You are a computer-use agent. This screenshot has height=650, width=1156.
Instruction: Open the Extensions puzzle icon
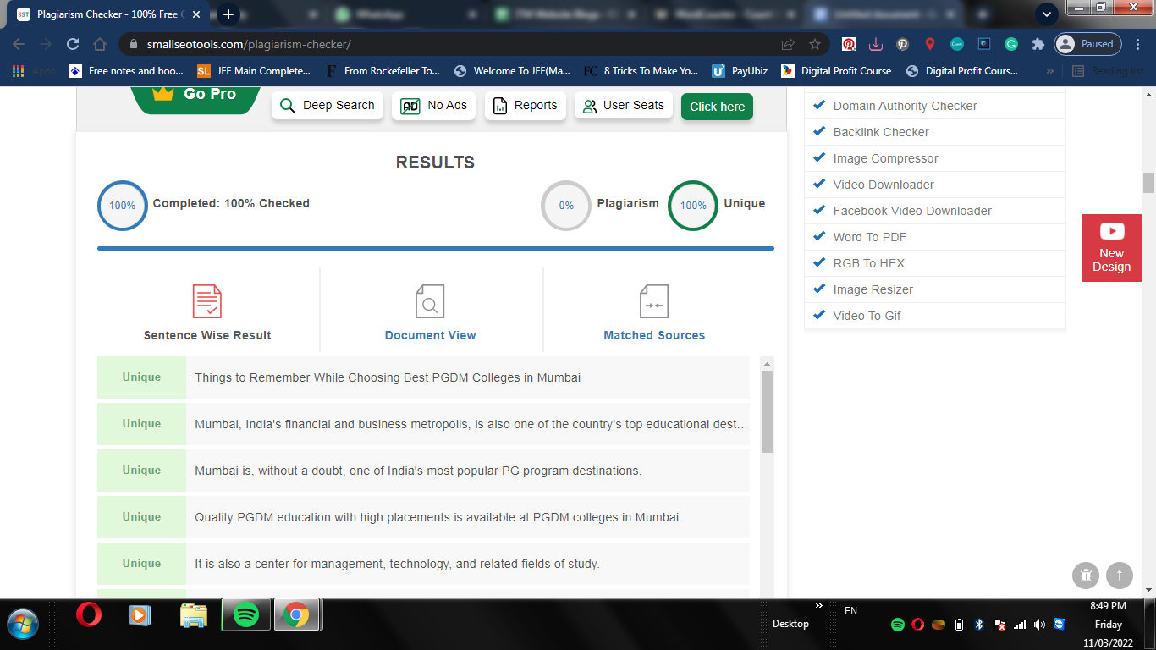click(1038, 44)
